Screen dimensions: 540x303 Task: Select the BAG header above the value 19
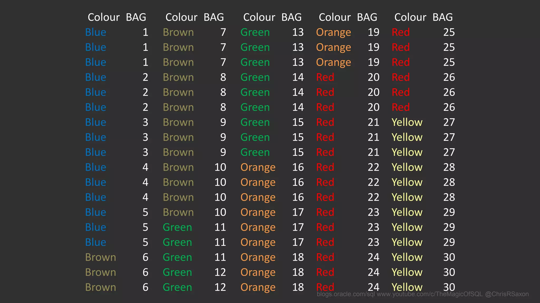(367, 17)
